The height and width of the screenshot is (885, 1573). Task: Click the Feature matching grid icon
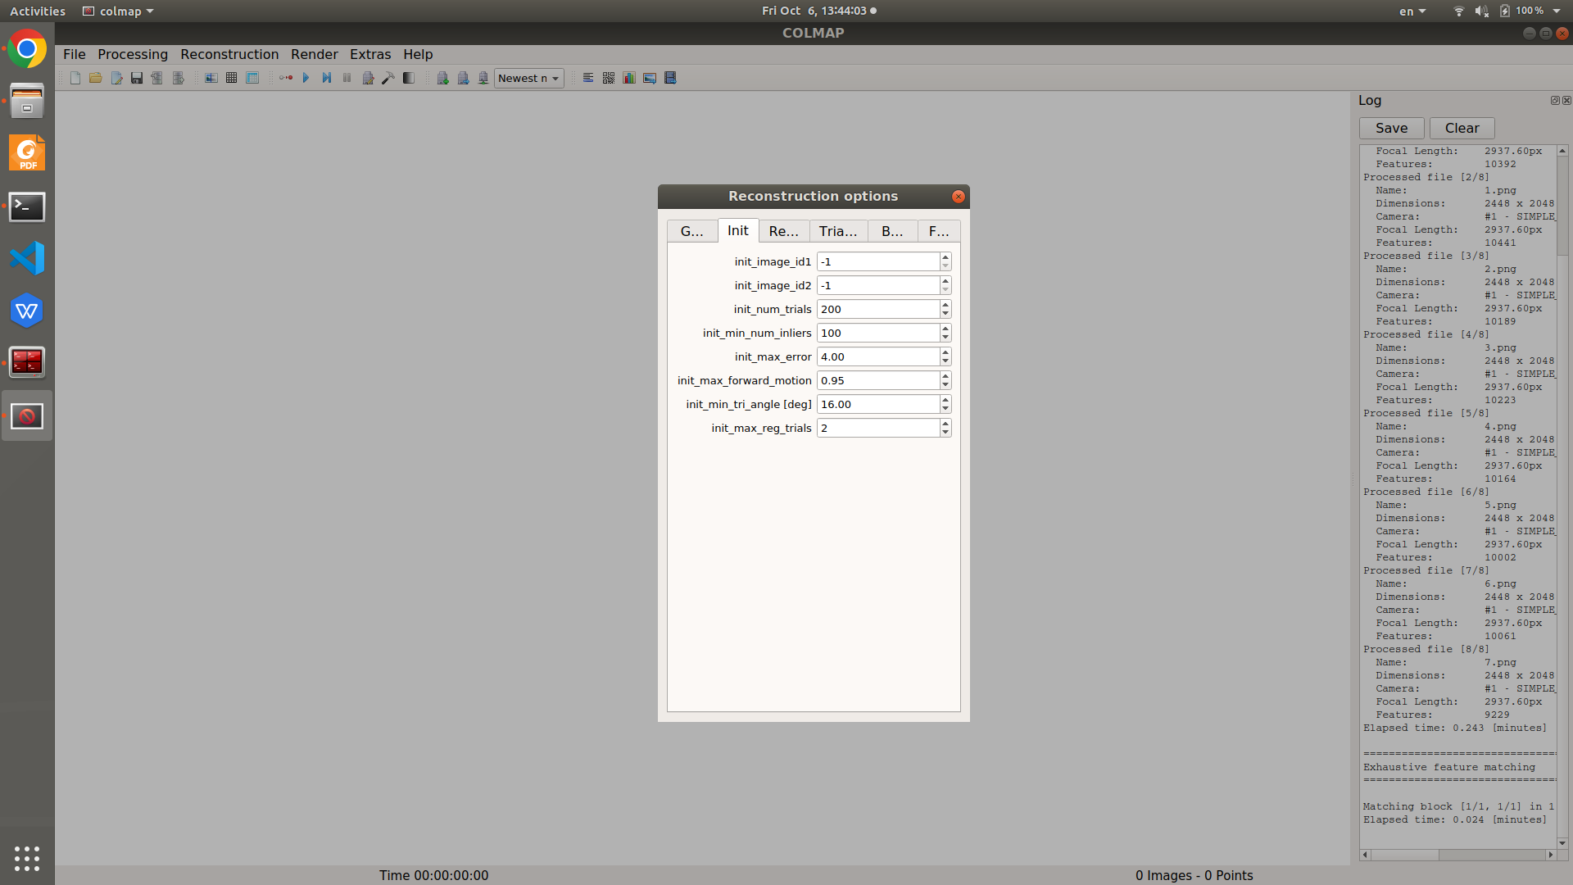point(232,78)
